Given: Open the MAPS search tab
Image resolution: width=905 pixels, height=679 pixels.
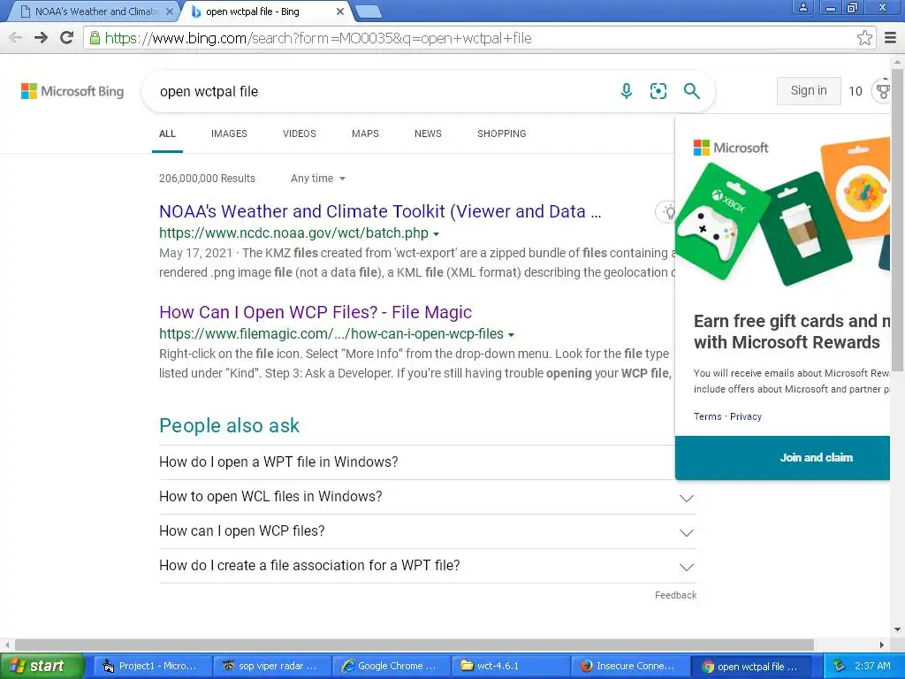Looking at the screenshot, I should [x=365, y=134].
